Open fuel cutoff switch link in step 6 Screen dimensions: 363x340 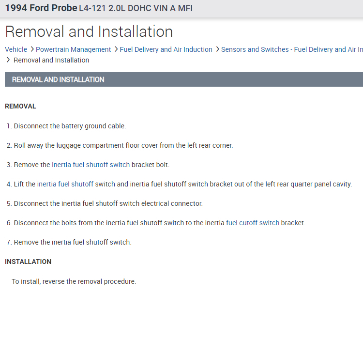[x=253, y=223]
